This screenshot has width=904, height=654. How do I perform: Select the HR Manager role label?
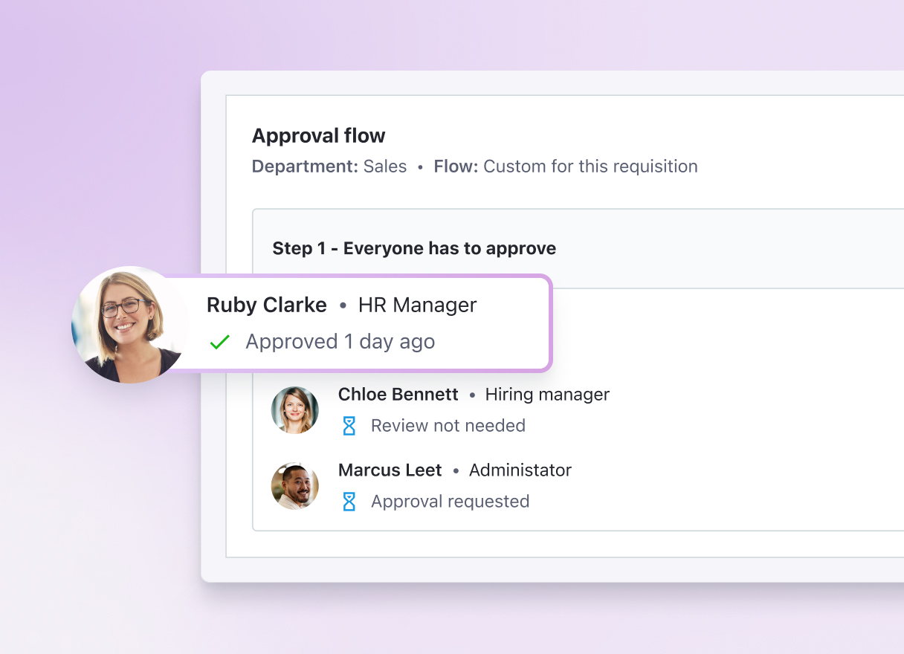coord(417,305)
